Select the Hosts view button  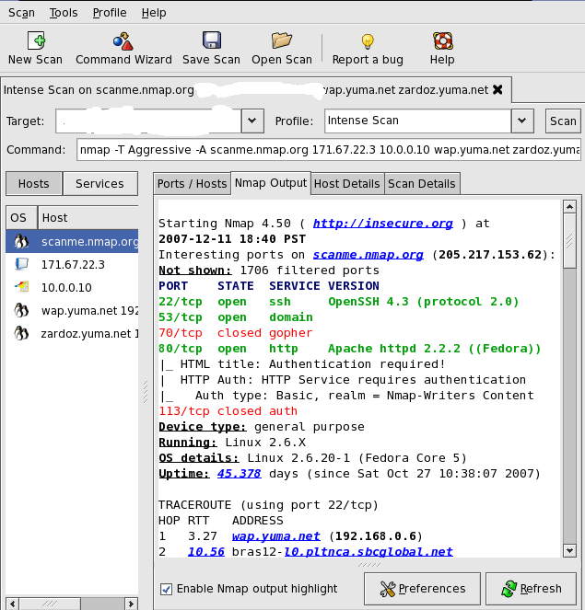34,184
